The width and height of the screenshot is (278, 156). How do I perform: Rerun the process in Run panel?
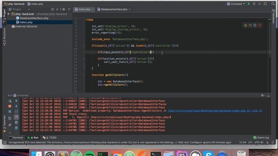click(10, 101)
